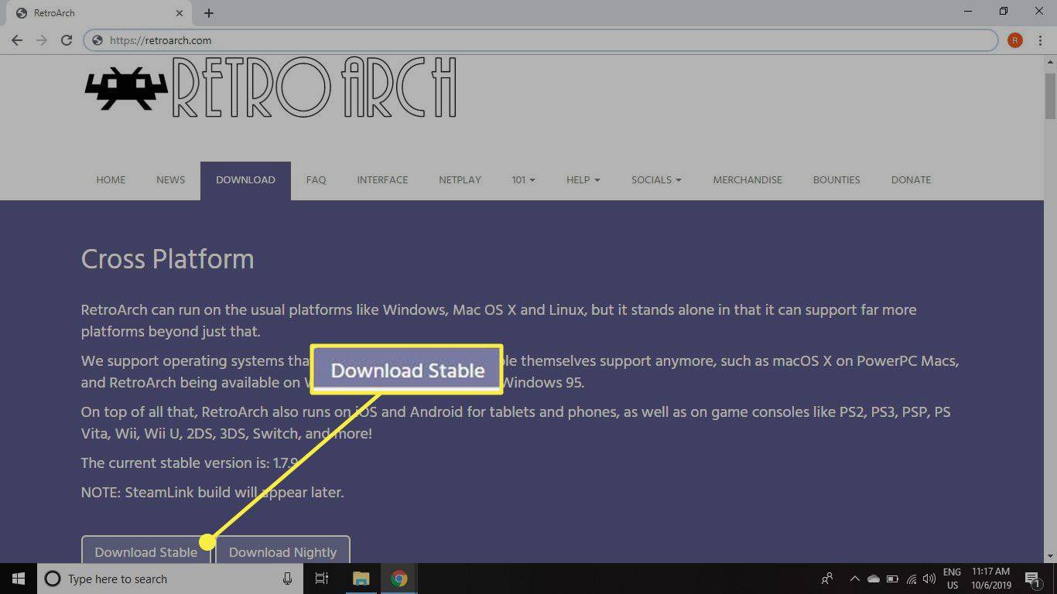Open the INTERFACE nav item
Screen dimensions: 1057x594
point(382,179)
